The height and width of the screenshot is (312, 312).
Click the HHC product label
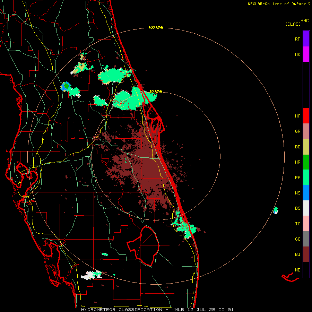305,21
